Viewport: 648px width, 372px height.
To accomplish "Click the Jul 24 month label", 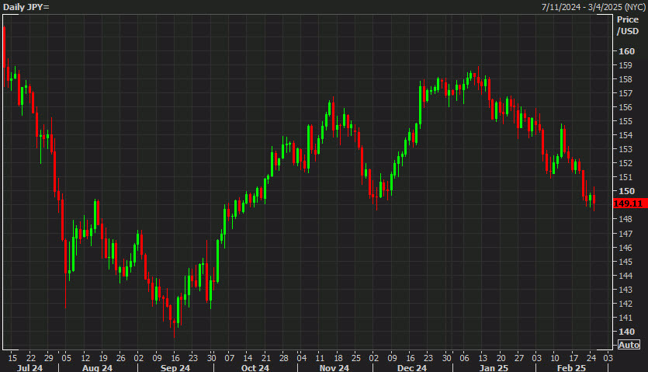I will [x=29, y=368].
